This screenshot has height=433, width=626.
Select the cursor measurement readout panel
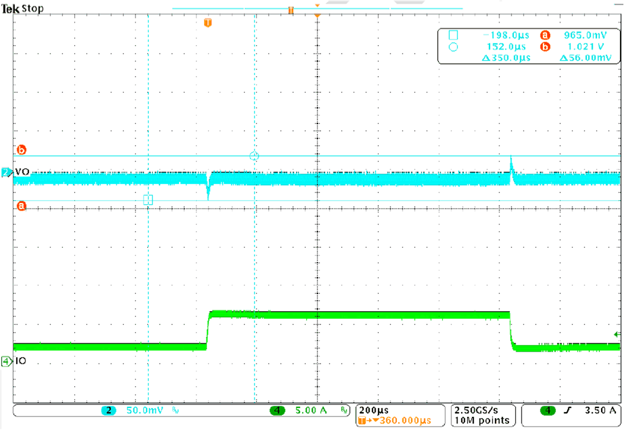click(x=528, y=46)
